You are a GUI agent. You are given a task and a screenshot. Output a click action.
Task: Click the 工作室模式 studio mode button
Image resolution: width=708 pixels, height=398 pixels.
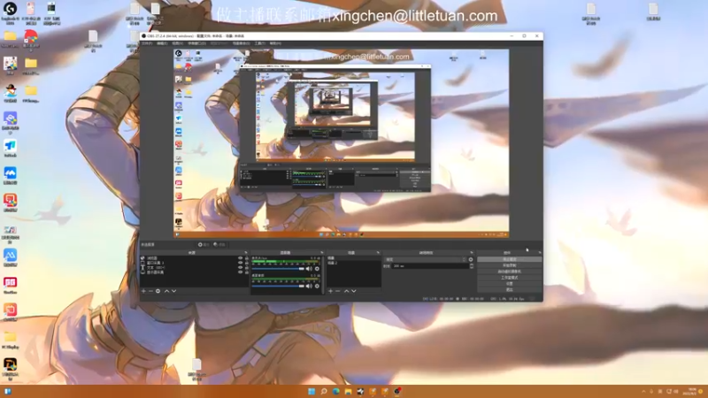coord(510,278)
